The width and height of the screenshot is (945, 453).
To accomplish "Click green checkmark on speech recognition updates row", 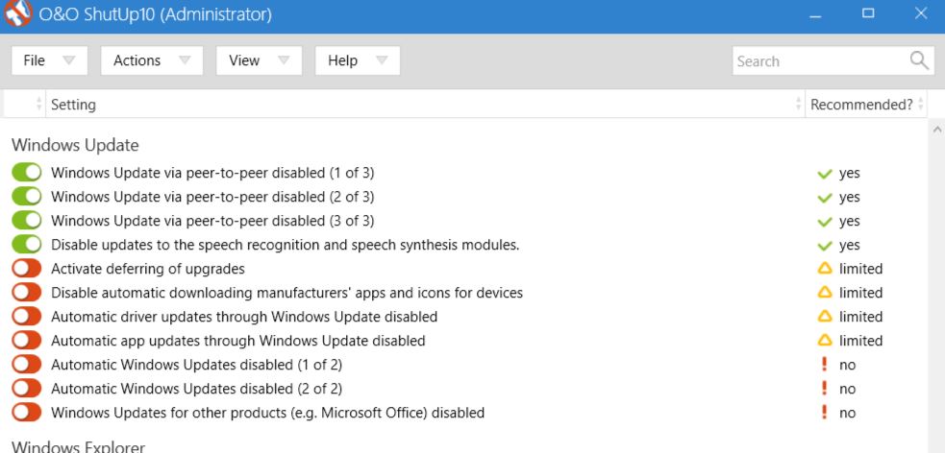I will coord(825,246).
